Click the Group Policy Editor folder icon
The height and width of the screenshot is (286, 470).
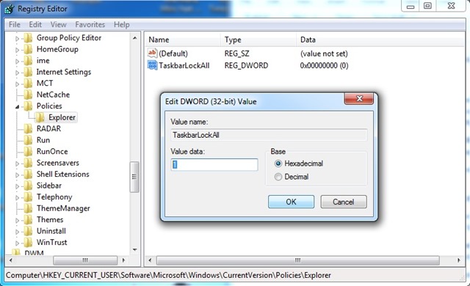pyautogui.click(x=28, y=38)
